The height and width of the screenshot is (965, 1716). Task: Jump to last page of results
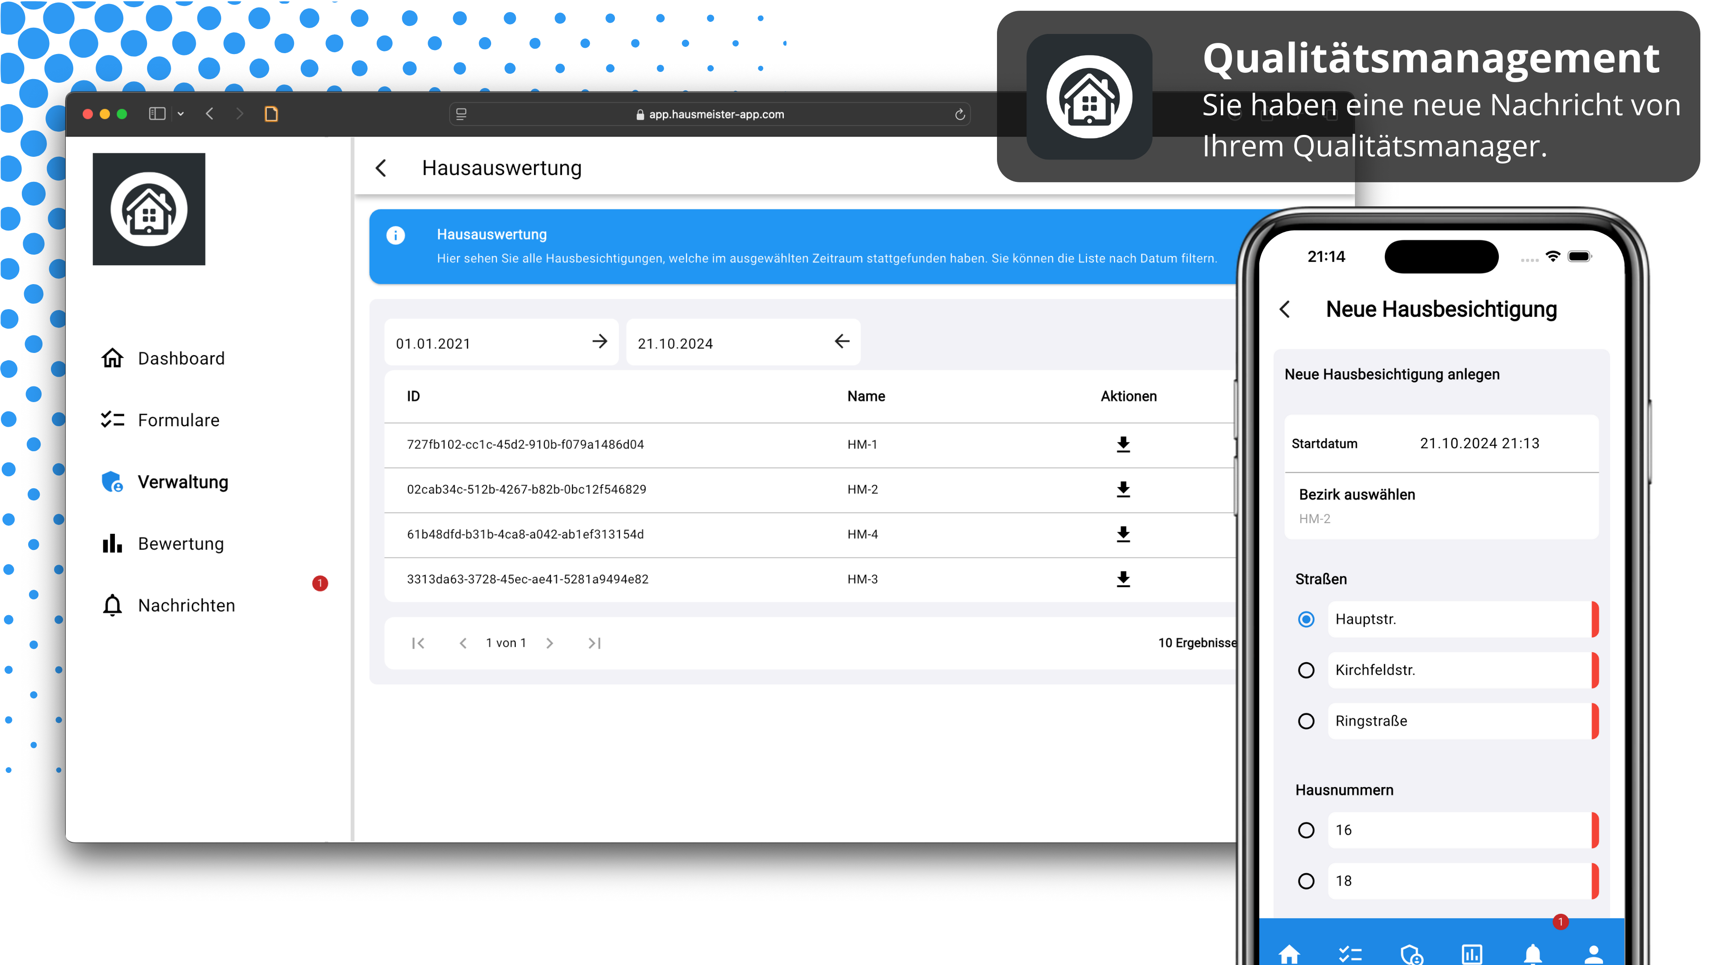coord(594,643)
